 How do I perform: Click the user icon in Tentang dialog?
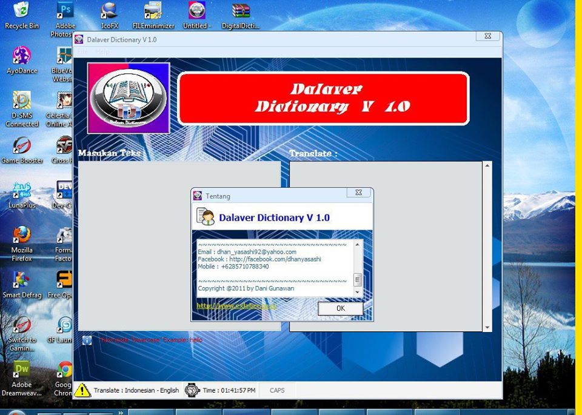[206, 217]
